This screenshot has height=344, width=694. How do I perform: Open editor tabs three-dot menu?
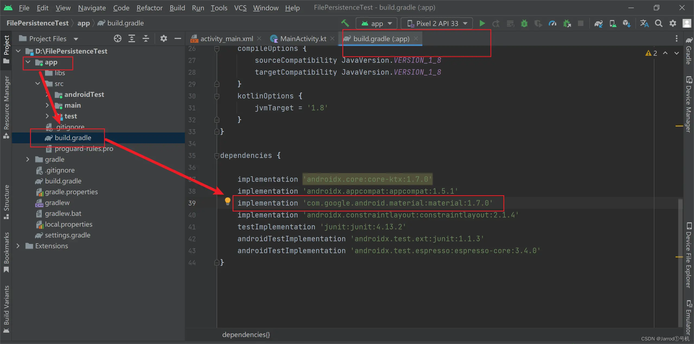coord(677,39)
